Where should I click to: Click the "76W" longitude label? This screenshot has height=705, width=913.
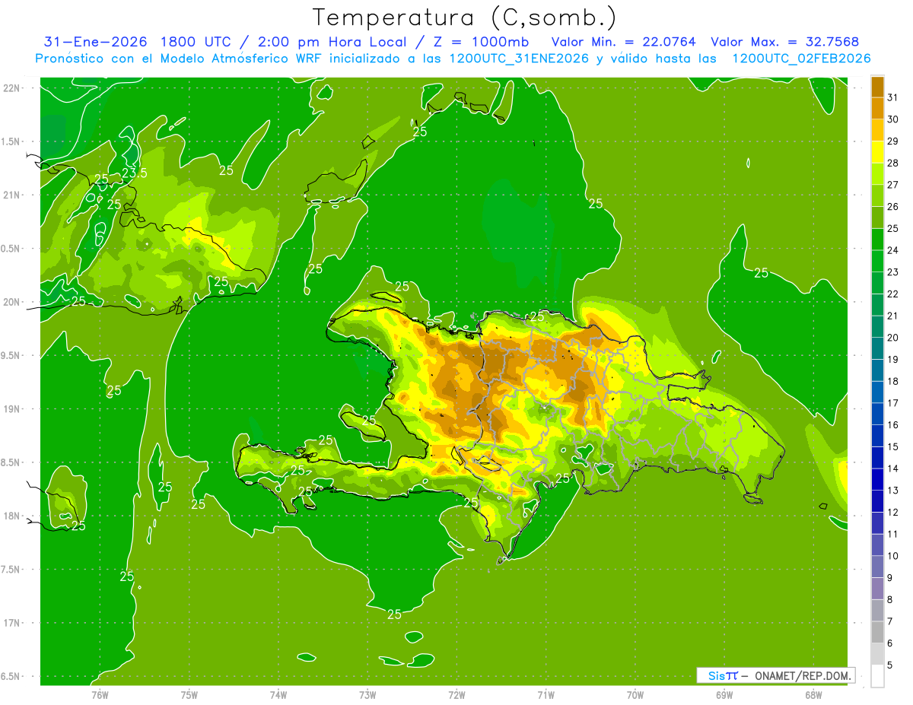click(100, 694)
